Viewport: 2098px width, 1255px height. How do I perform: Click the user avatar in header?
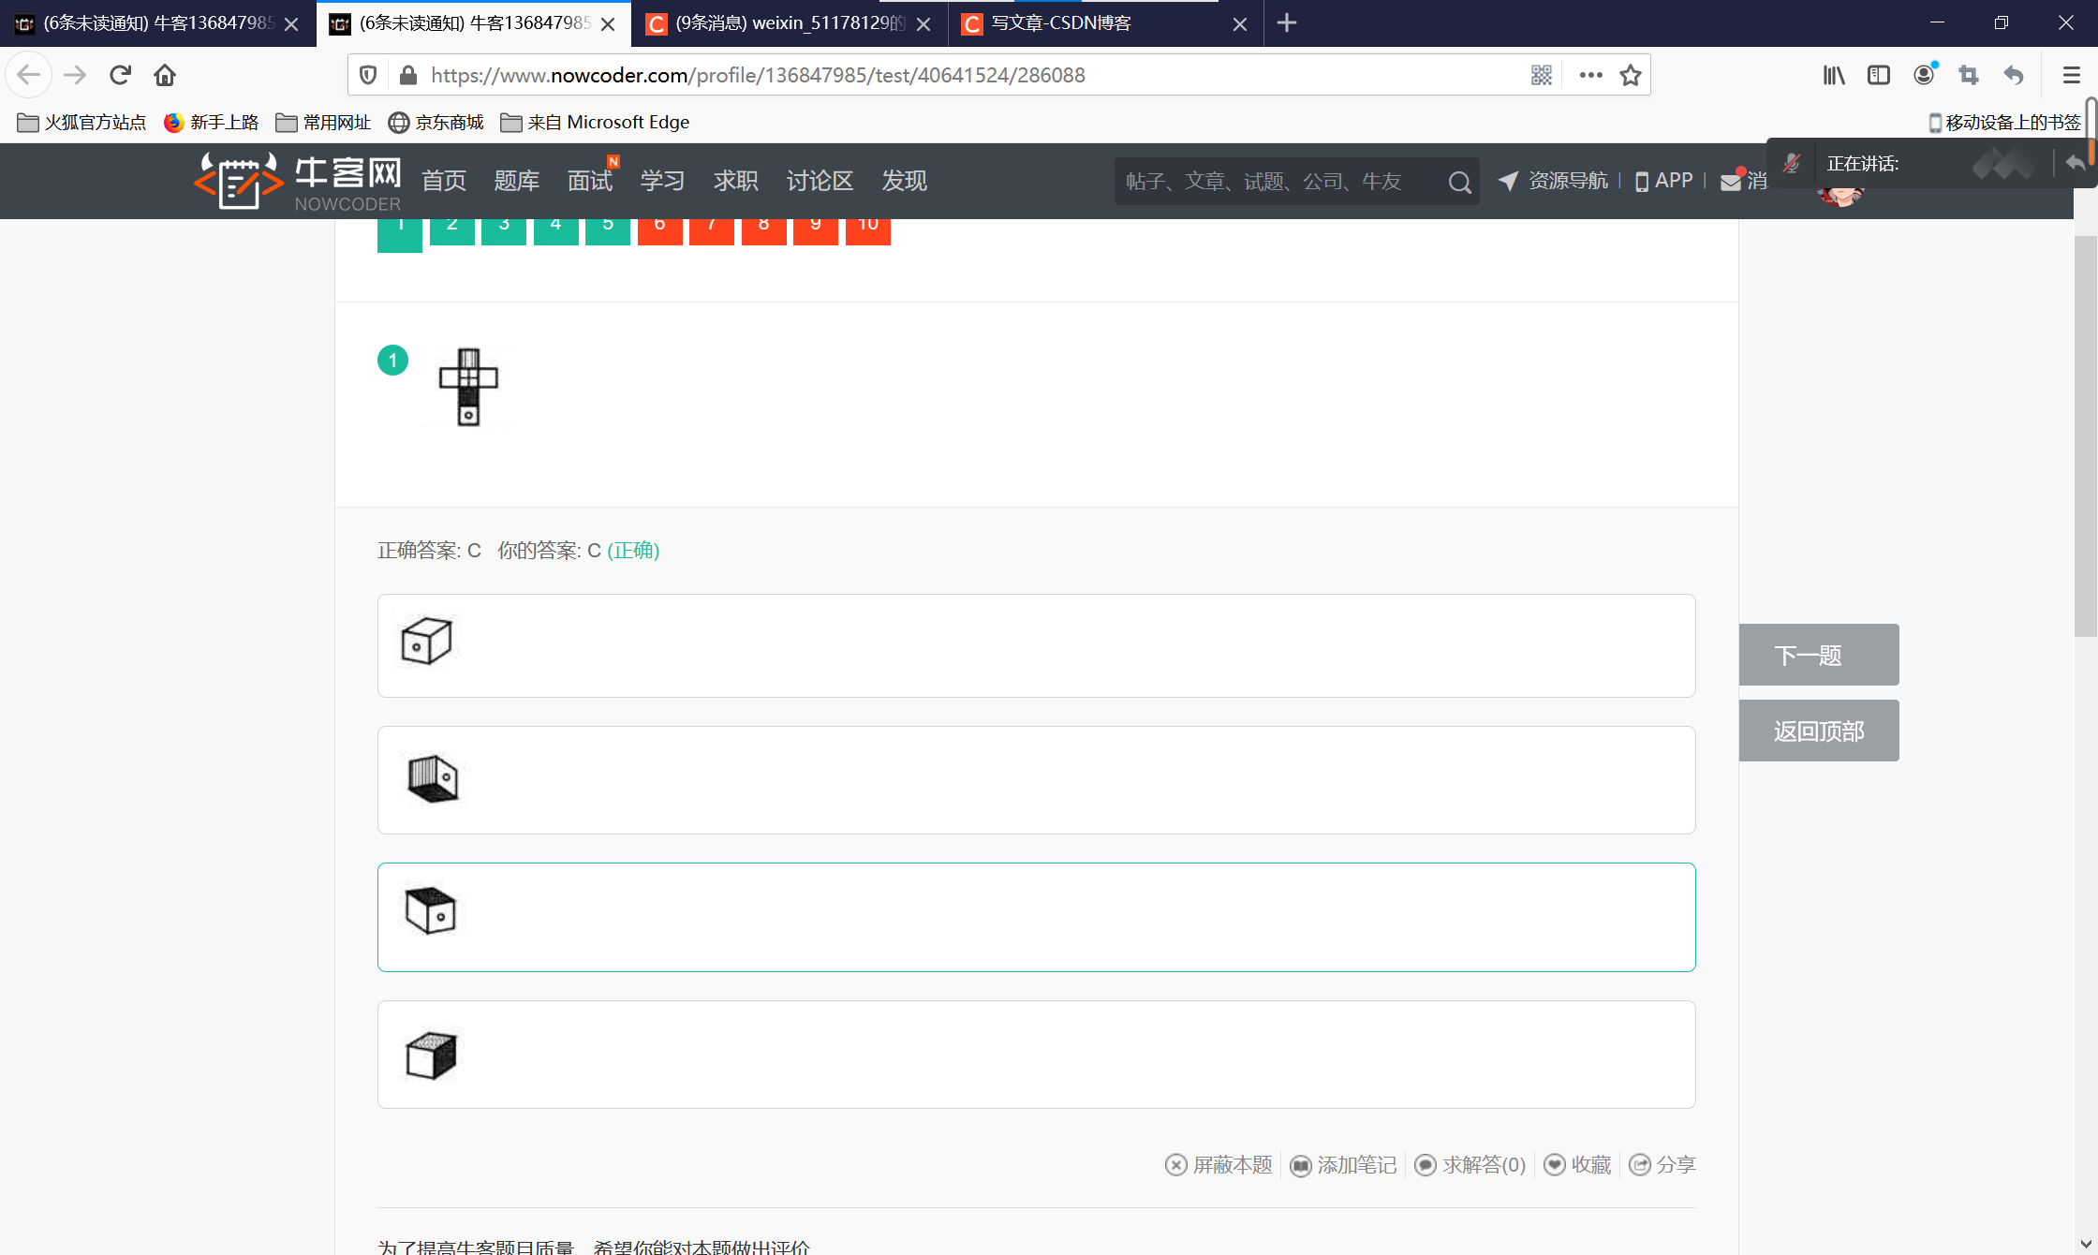[x=1840, y=196]
